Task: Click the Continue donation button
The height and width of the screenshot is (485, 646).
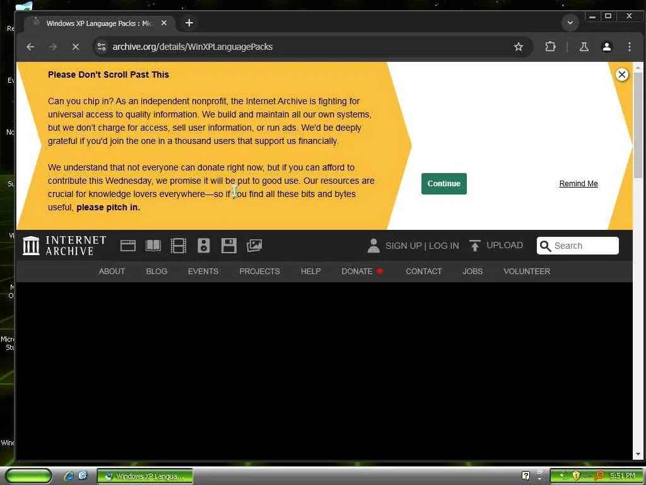Action: 443,184
